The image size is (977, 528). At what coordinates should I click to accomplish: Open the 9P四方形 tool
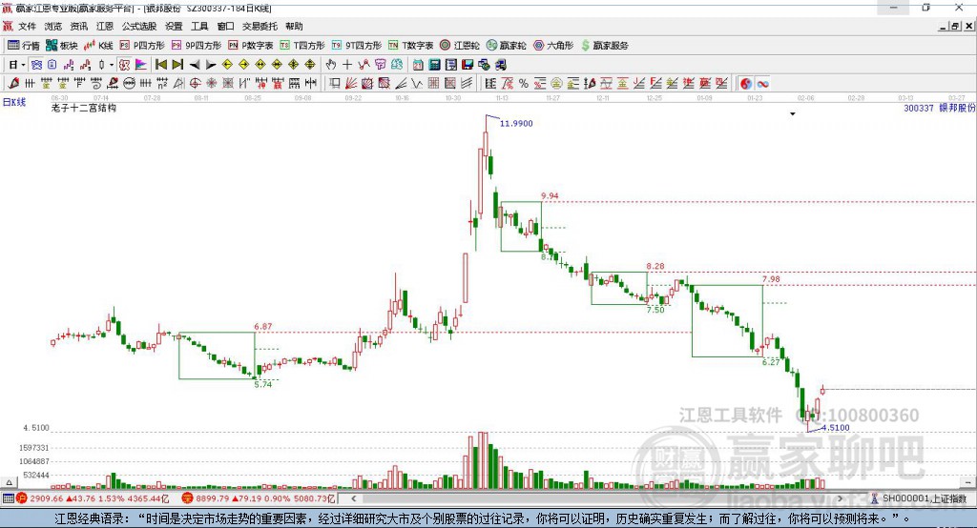click(x=197, y=46)
